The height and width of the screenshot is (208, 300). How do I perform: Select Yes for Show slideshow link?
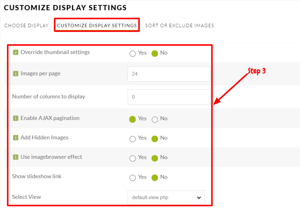[x=133, y=178]
